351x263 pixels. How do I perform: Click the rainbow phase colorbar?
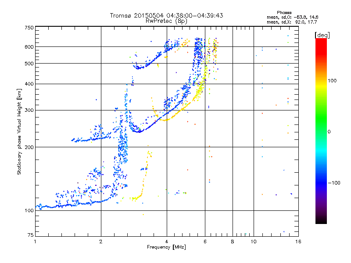(x=321, y=131)
